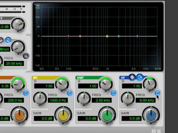Viewport: 178px width, 133px height.
Task: Click the yellow MF gain knob
Action: point(63,115)
